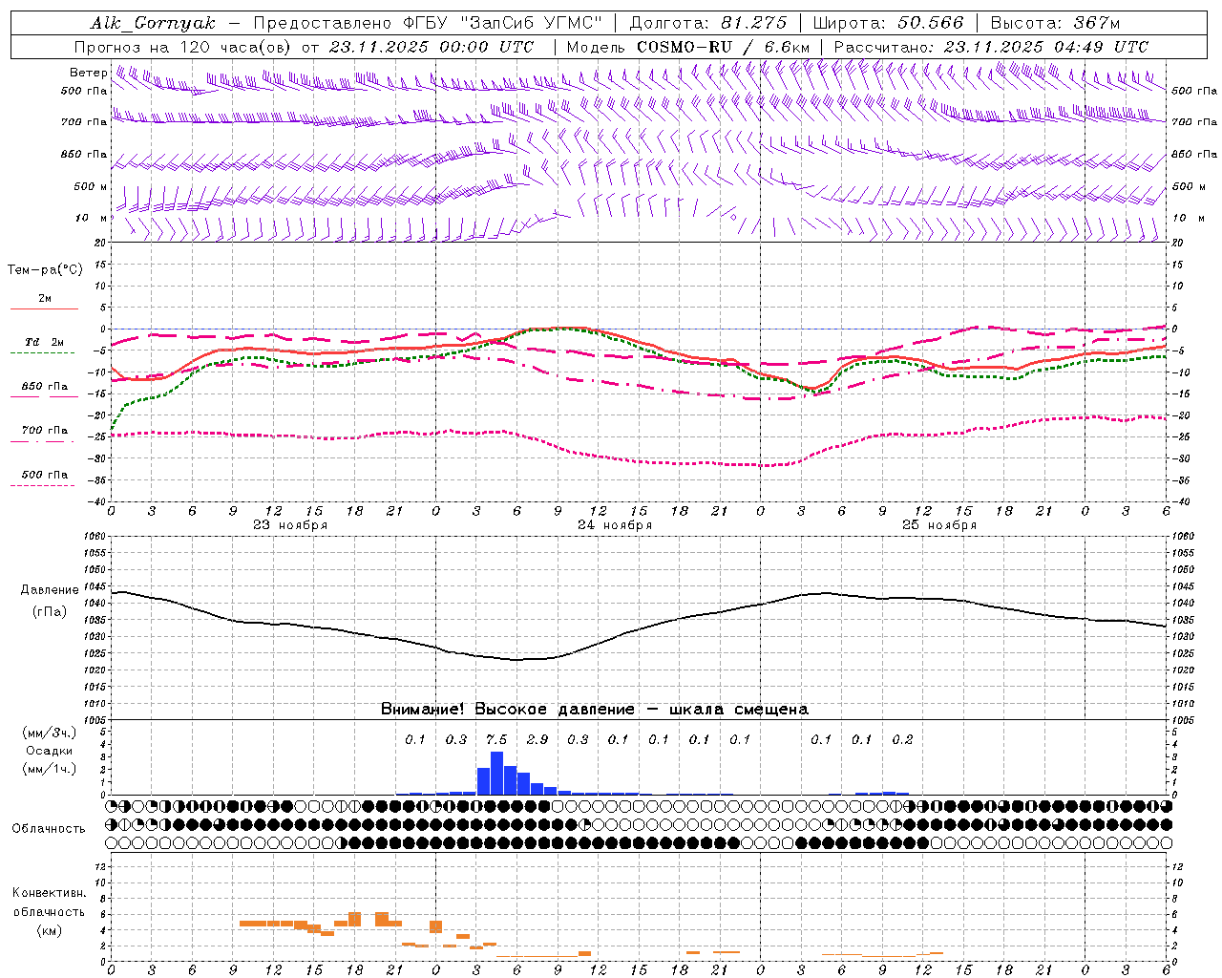Screen dimensions: 1222x978
Task: Click the 2м temperature legend line sample
Action: click(x=44, y=309)
